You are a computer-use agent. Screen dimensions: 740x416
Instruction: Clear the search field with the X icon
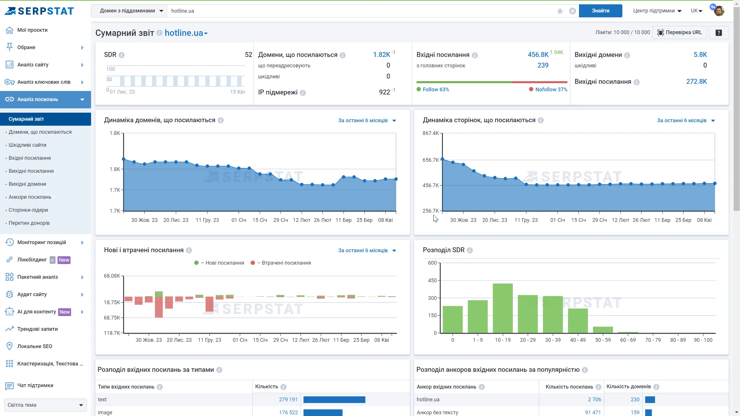[572, 11]
